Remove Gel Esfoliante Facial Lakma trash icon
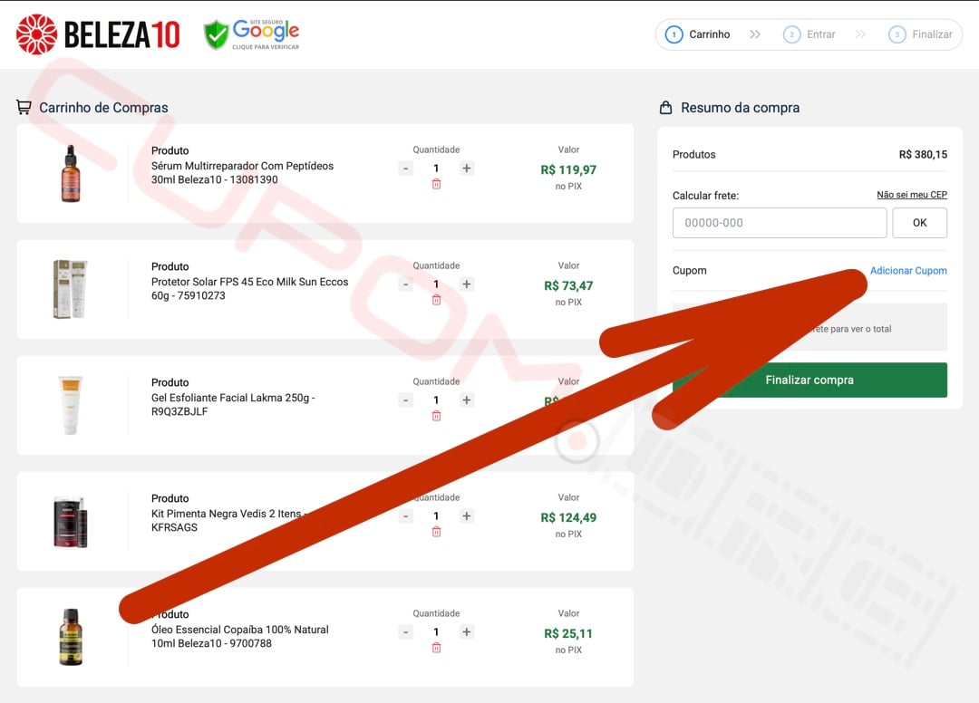 436,416
